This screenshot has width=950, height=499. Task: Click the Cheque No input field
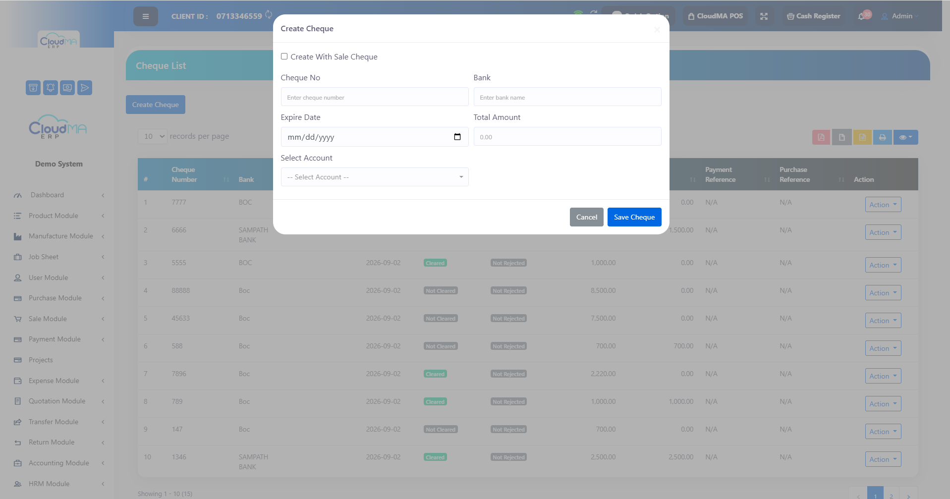(375, 97)
